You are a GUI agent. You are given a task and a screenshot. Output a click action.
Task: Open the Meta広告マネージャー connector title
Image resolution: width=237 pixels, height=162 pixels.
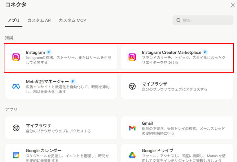(x=47, y=82)
